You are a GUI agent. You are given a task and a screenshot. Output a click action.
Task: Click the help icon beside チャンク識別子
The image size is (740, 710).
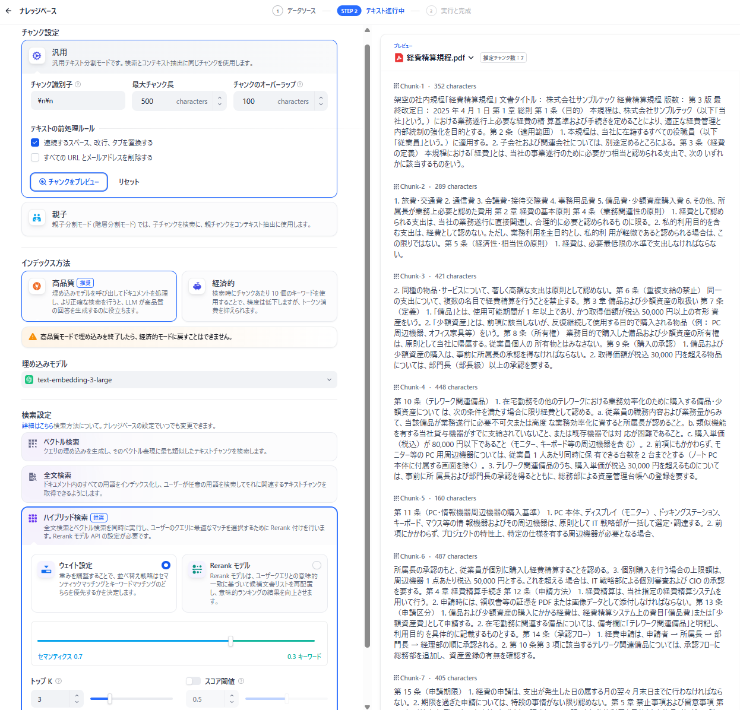pyautogui.click(x=78, y=84)
